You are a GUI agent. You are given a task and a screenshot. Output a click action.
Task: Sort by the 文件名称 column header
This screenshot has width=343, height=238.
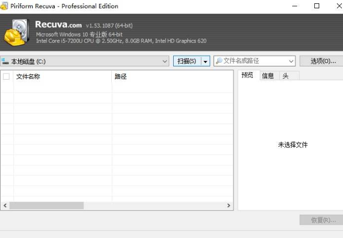click(62, 76)
